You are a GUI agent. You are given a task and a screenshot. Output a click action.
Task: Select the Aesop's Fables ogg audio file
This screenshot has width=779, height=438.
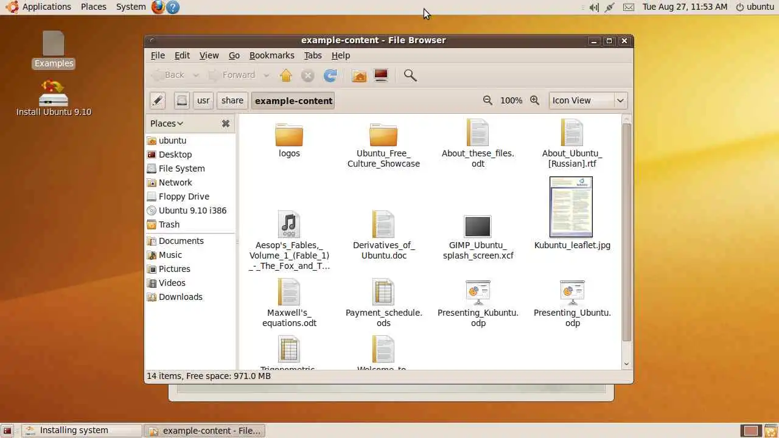289,224
